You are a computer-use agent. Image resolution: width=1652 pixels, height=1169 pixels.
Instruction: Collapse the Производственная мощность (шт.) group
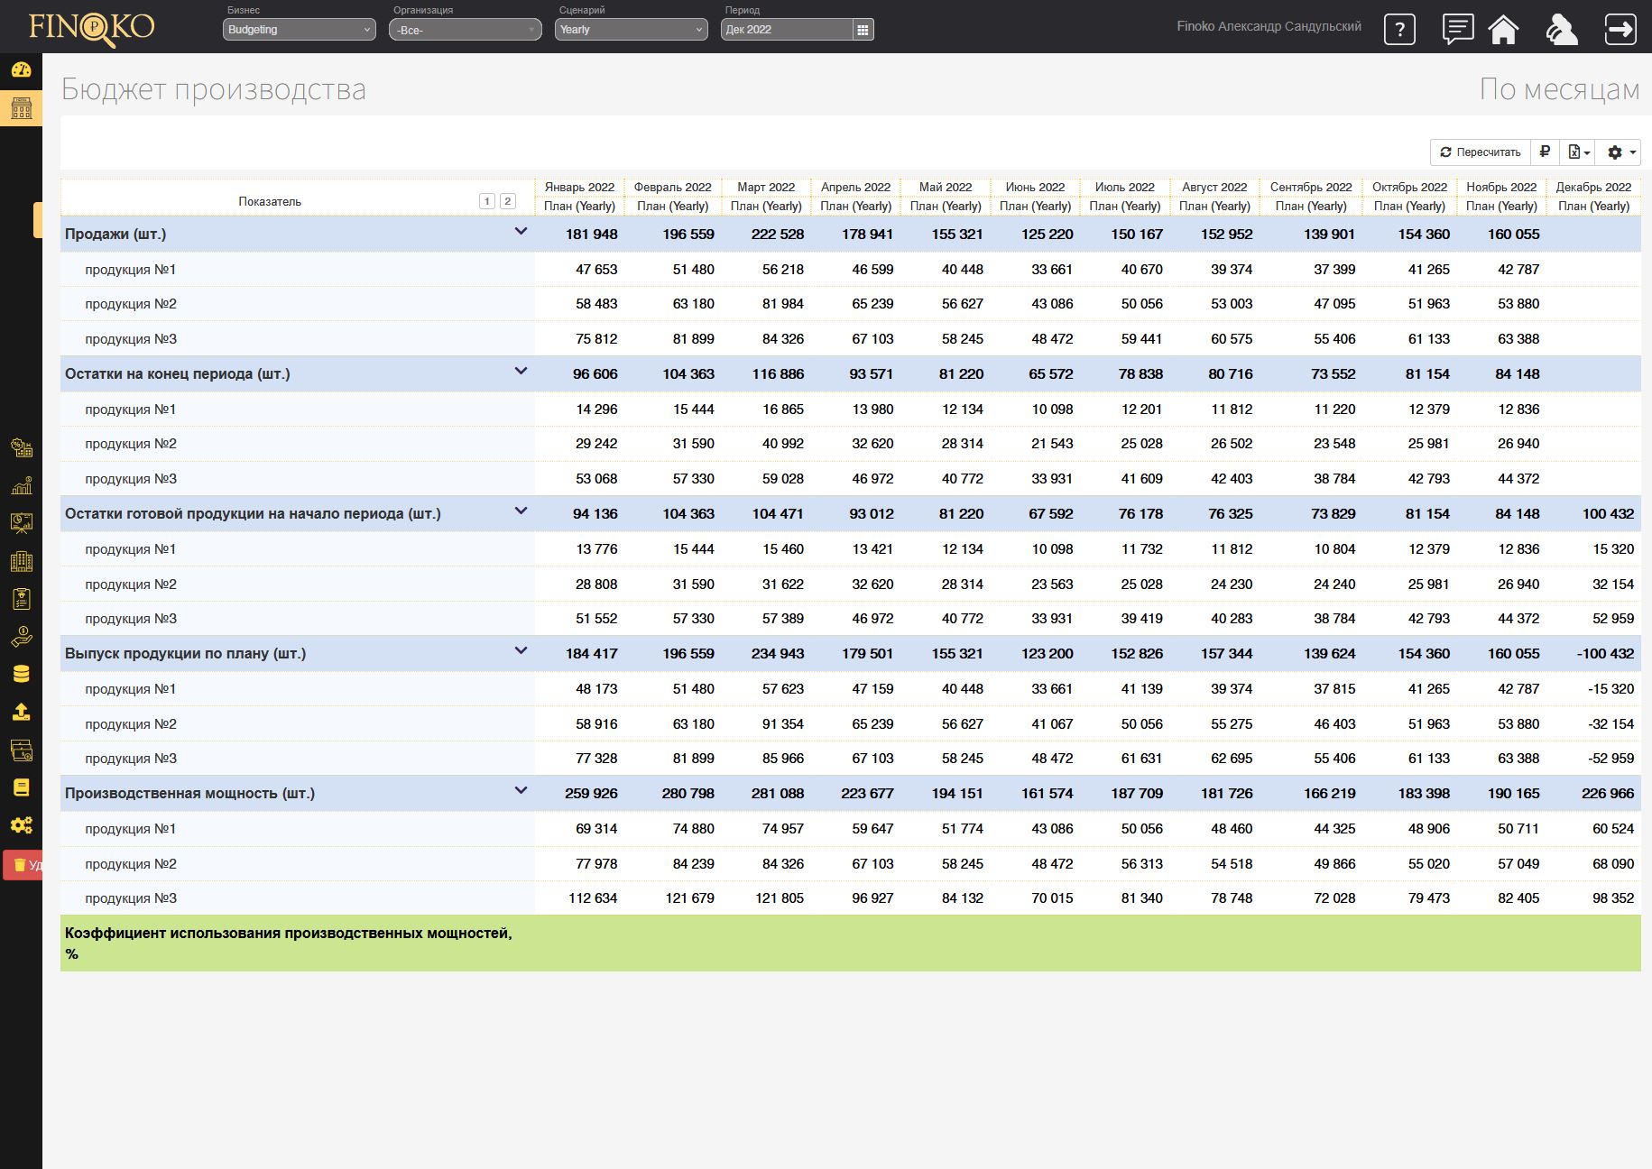pos(521,791)
